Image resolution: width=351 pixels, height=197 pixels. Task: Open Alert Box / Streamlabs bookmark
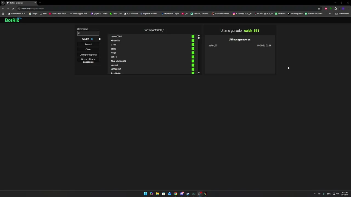[x=200, y=14]
